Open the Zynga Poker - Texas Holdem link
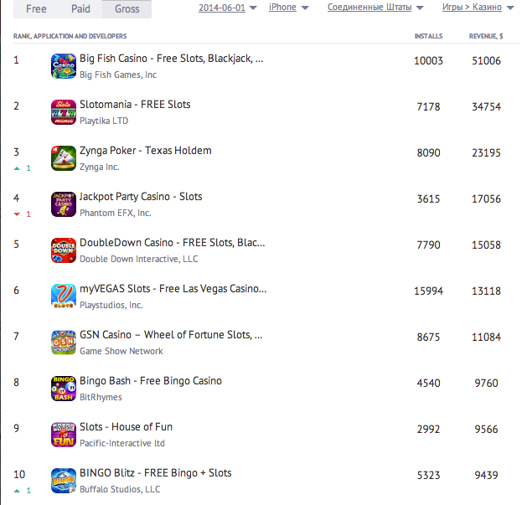527x505 pixels. tap(145, 151)
